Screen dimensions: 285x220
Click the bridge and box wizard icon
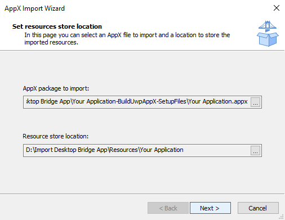[x=268, y=34]
